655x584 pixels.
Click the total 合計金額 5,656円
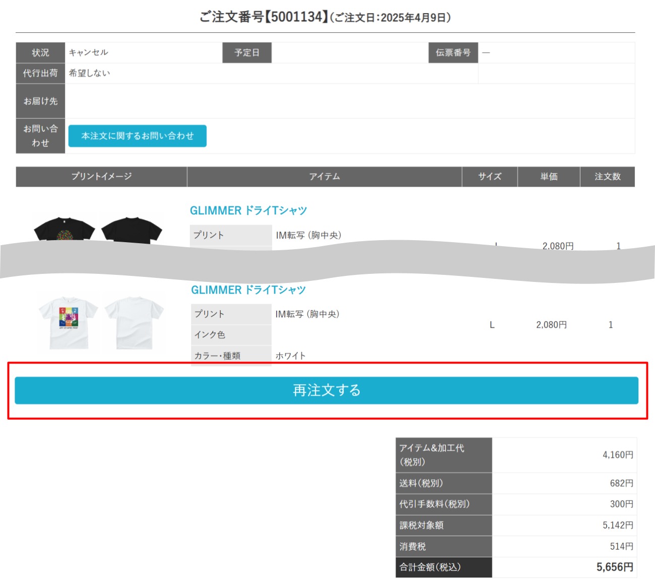click(615, 567)
